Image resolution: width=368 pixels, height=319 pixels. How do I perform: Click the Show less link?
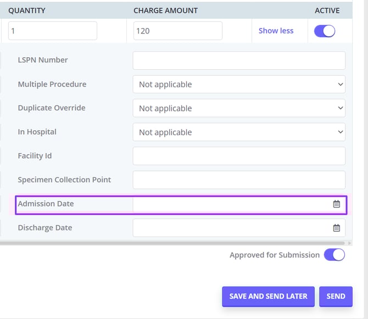(x=276, y=31)
